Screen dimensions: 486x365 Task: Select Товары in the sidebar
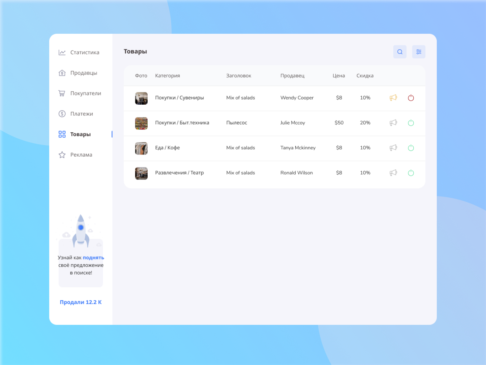coord(80,134)
